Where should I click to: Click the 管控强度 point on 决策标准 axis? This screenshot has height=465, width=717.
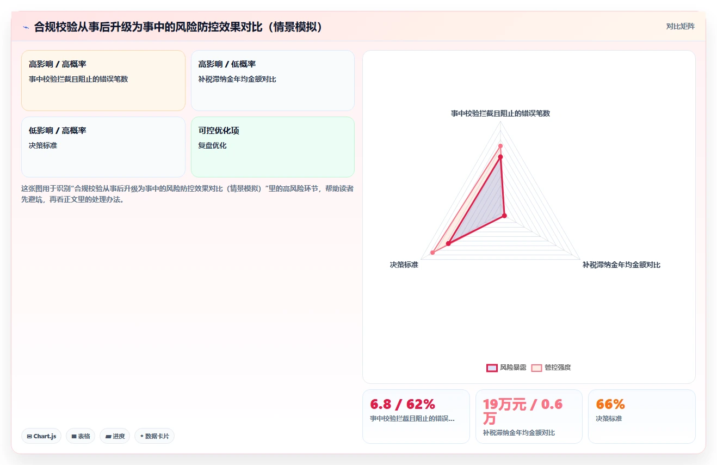point(433,252)
